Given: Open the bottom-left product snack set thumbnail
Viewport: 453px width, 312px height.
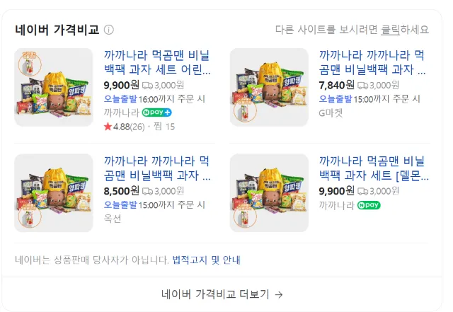Looking at the screenshot, I should click(x=54, y=193).
